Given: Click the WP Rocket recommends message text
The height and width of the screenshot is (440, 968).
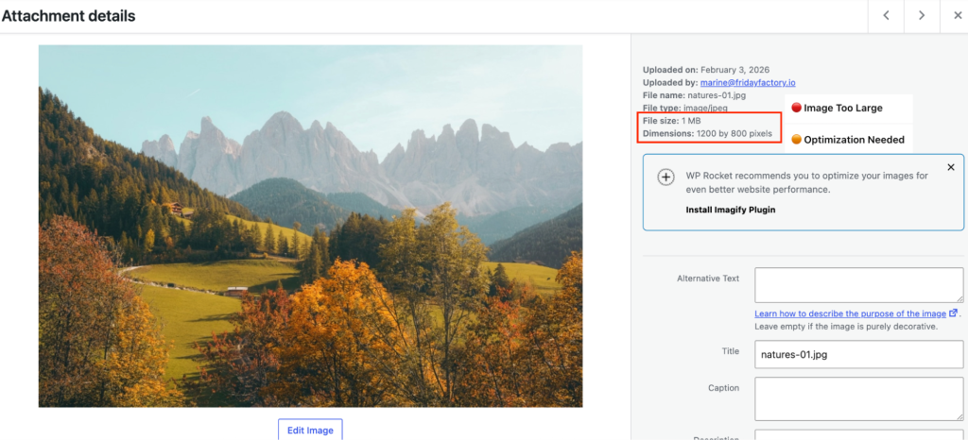Looking at the screenshot, I should pos(807,182).
